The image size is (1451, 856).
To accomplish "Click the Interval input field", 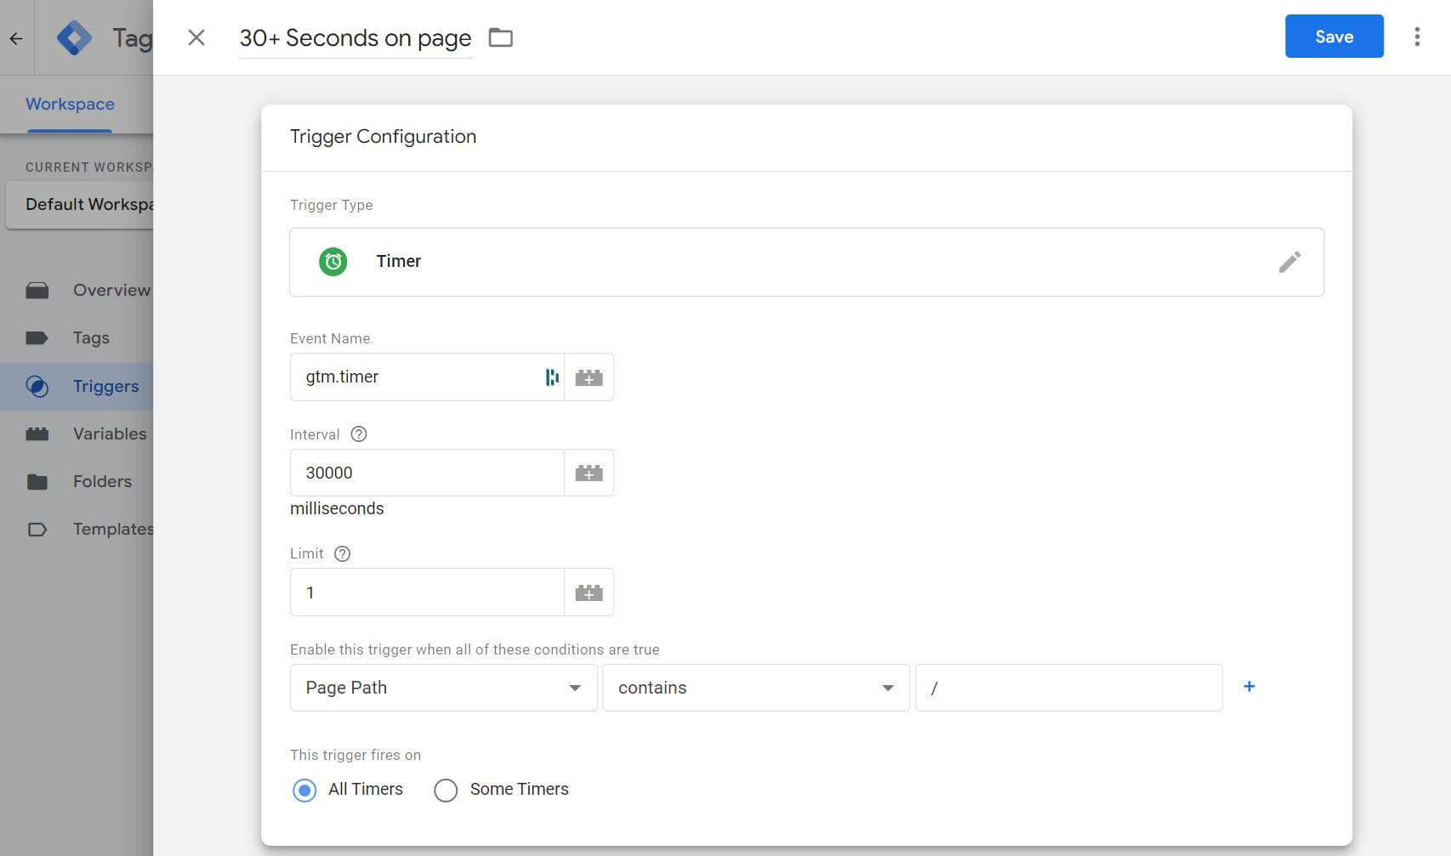I will tap(426, 473).
